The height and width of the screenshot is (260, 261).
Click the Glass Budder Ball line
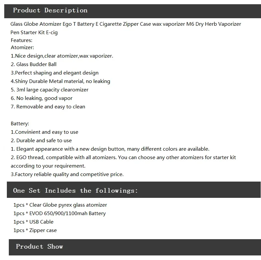[x=34, y=64]
